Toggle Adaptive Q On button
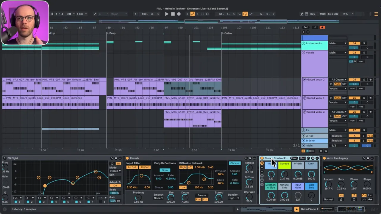381x214 pixels. (115, 185)
